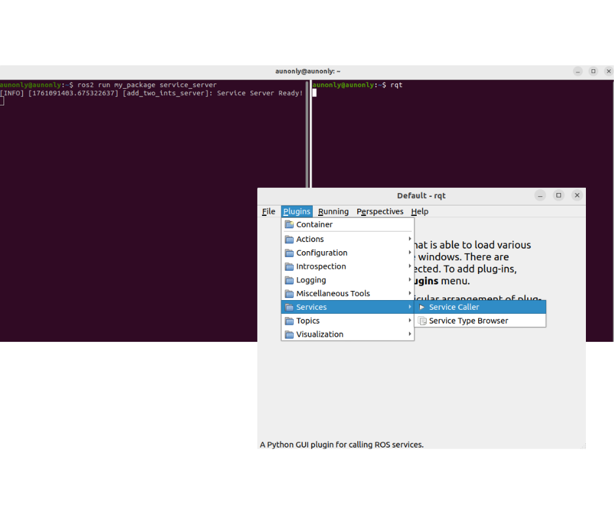Click the Service Caller play icon
The image size is (614, 514).
(x=422, y=307)
